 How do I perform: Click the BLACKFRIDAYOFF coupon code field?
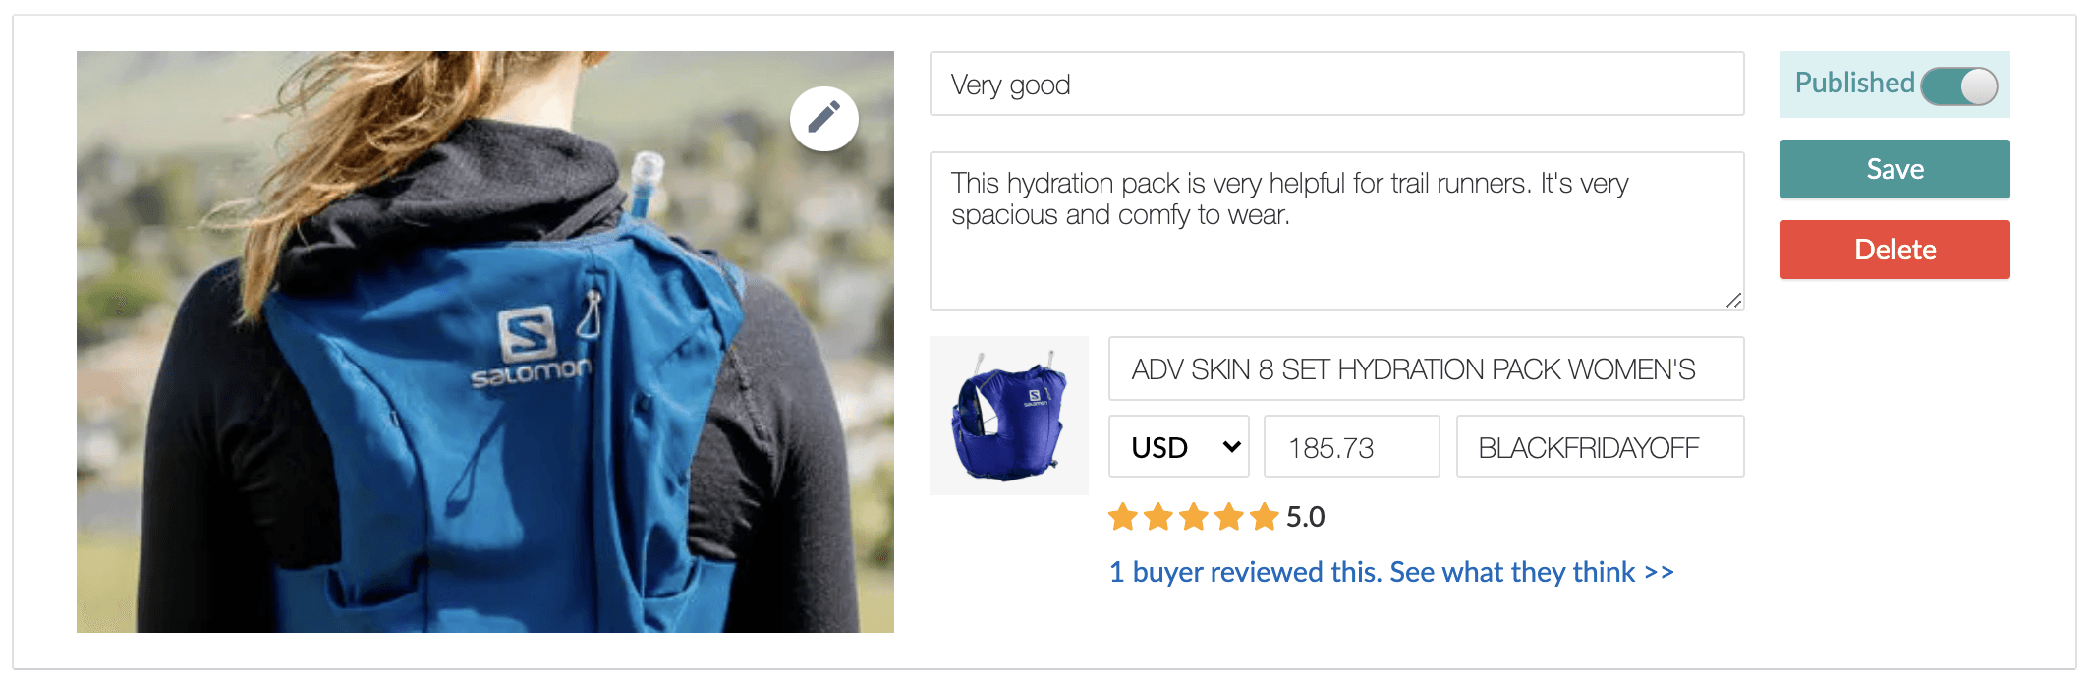coord(1600,447)
